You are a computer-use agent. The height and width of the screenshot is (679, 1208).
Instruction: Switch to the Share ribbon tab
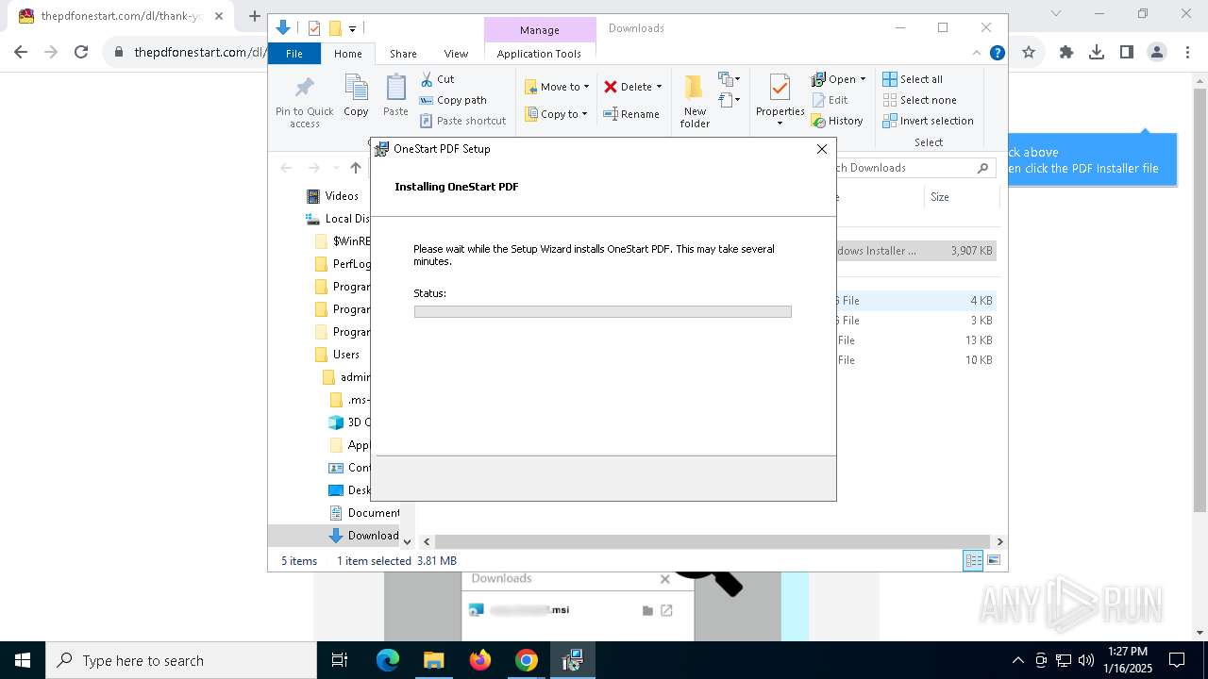(403, 54)
